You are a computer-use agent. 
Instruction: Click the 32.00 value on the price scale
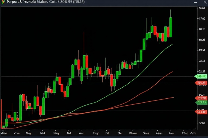[x=202, y=123]
